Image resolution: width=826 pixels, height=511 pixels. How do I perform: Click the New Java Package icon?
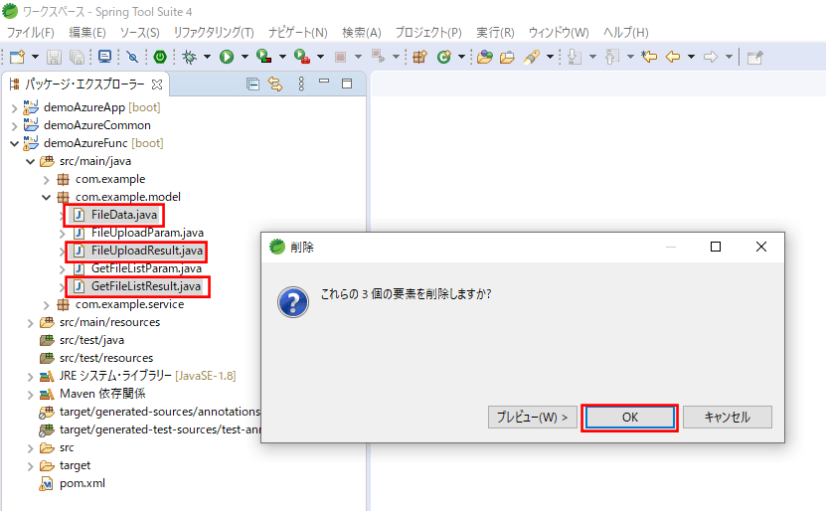coord(419,57)
